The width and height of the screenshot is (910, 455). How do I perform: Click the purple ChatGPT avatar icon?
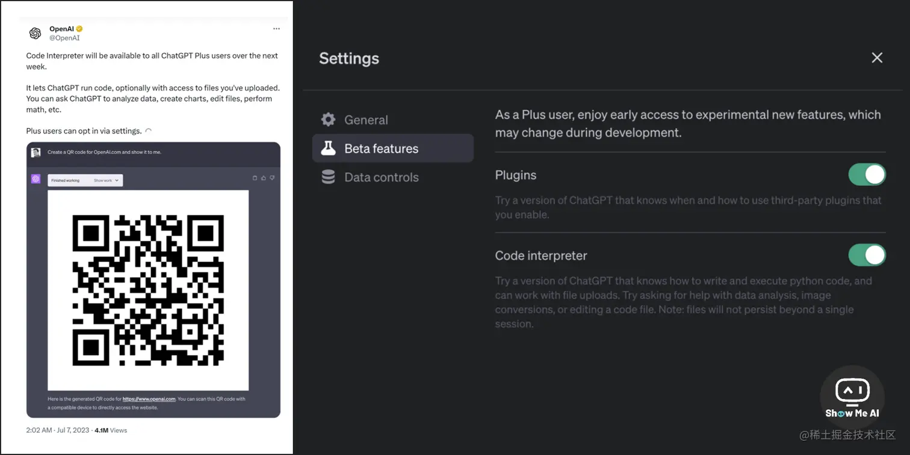[36, 179]
